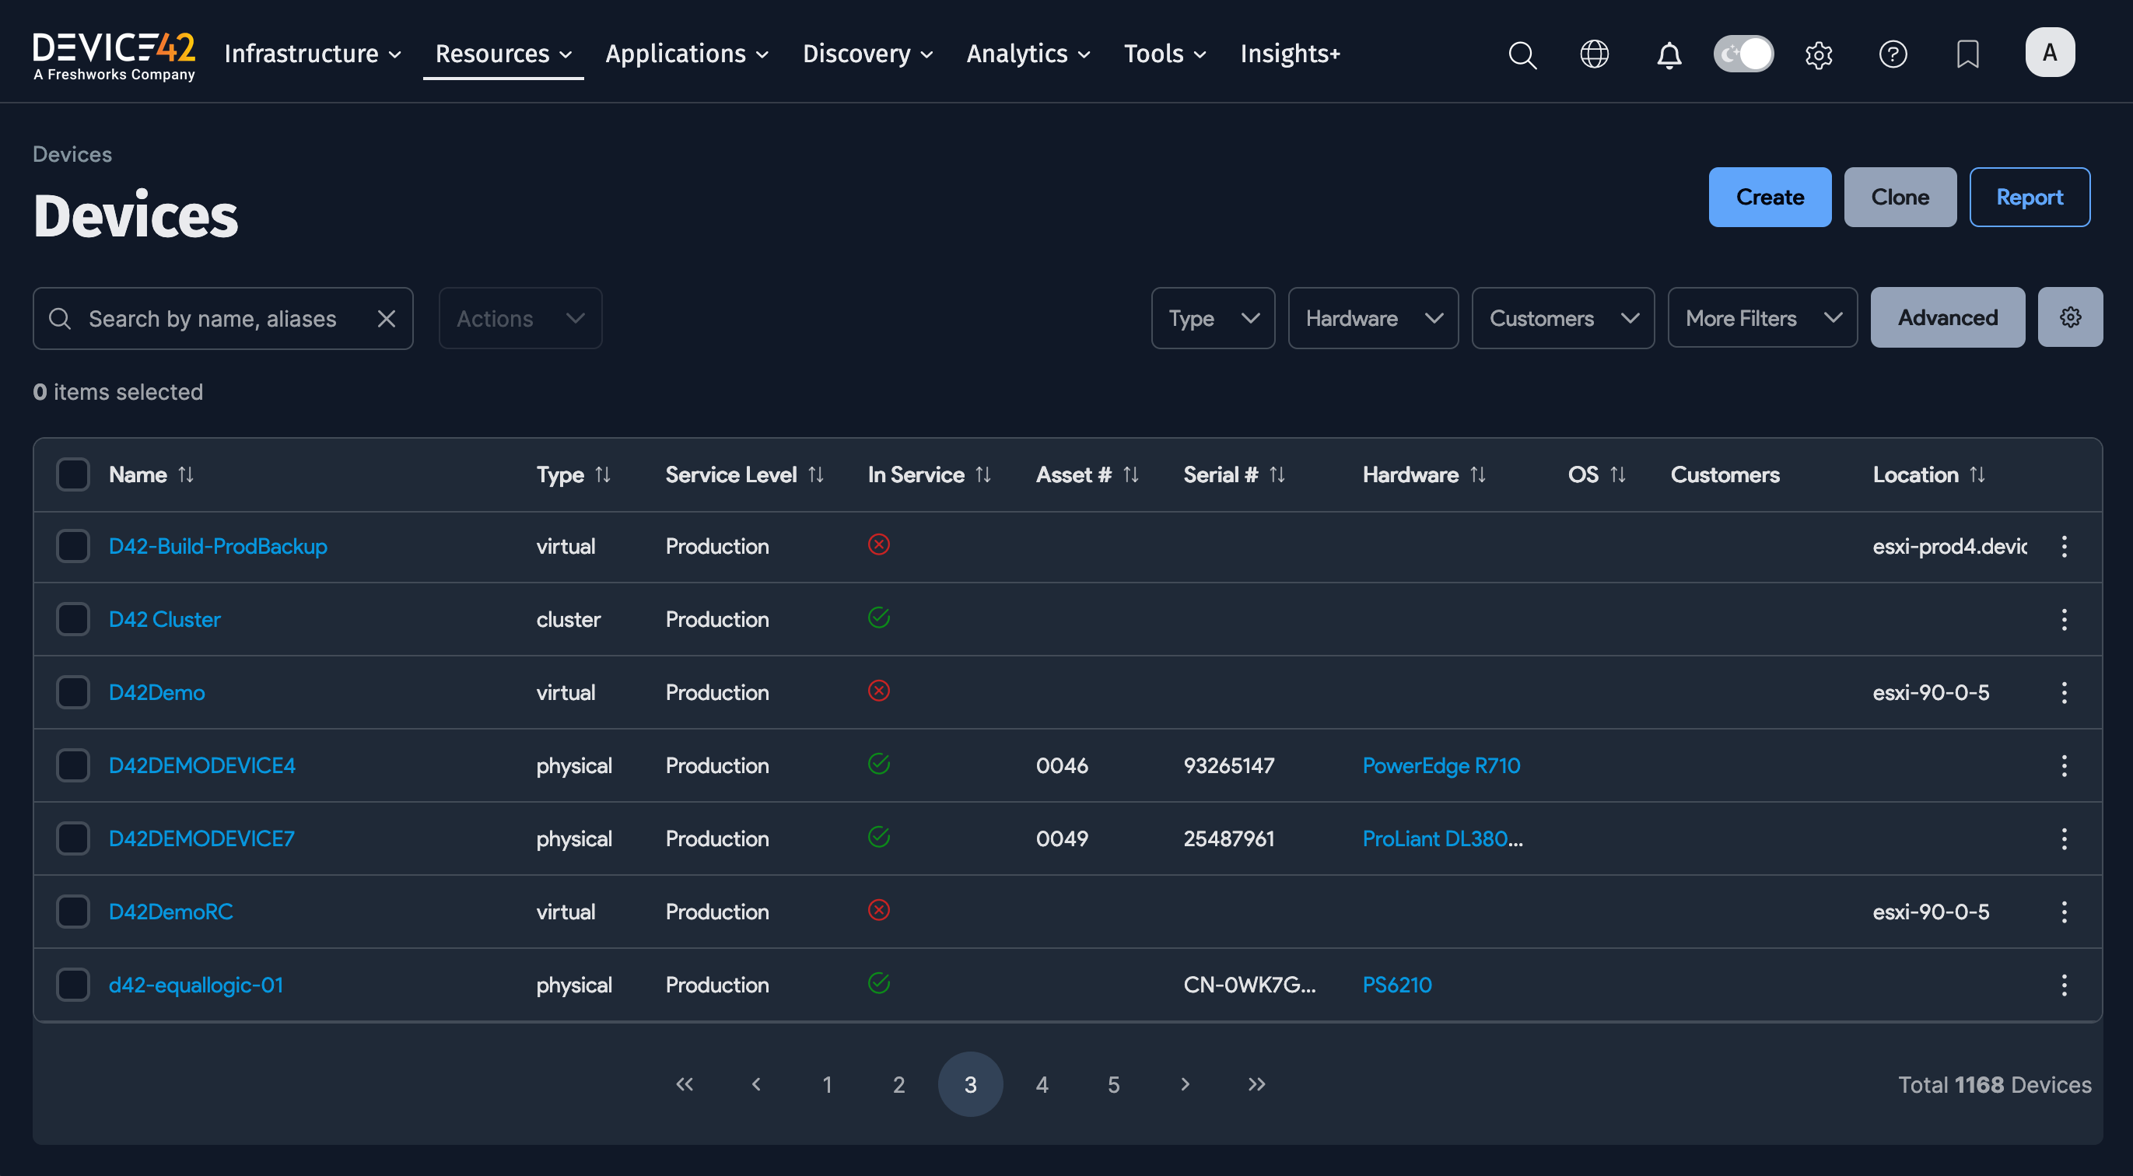Click the Create button
Screen dimensions: 2133x1176
[1770, 197]
